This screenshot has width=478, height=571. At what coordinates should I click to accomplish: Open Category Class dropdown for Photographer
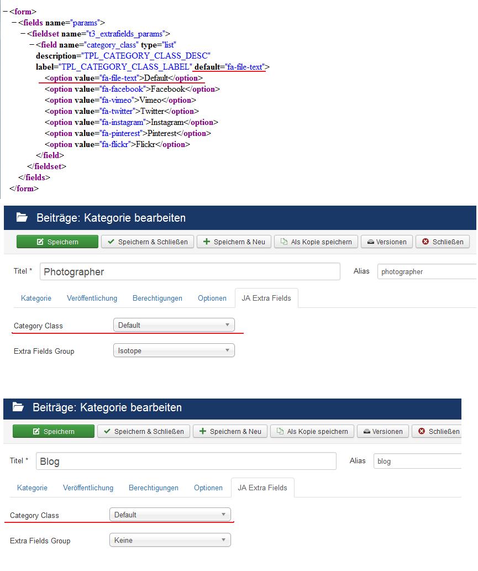tap(174, 325)
